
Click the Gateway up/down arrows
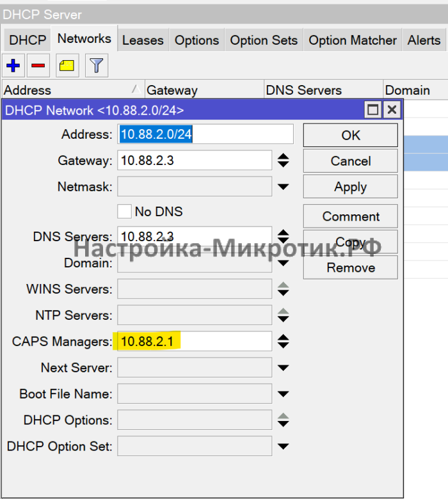283,161
